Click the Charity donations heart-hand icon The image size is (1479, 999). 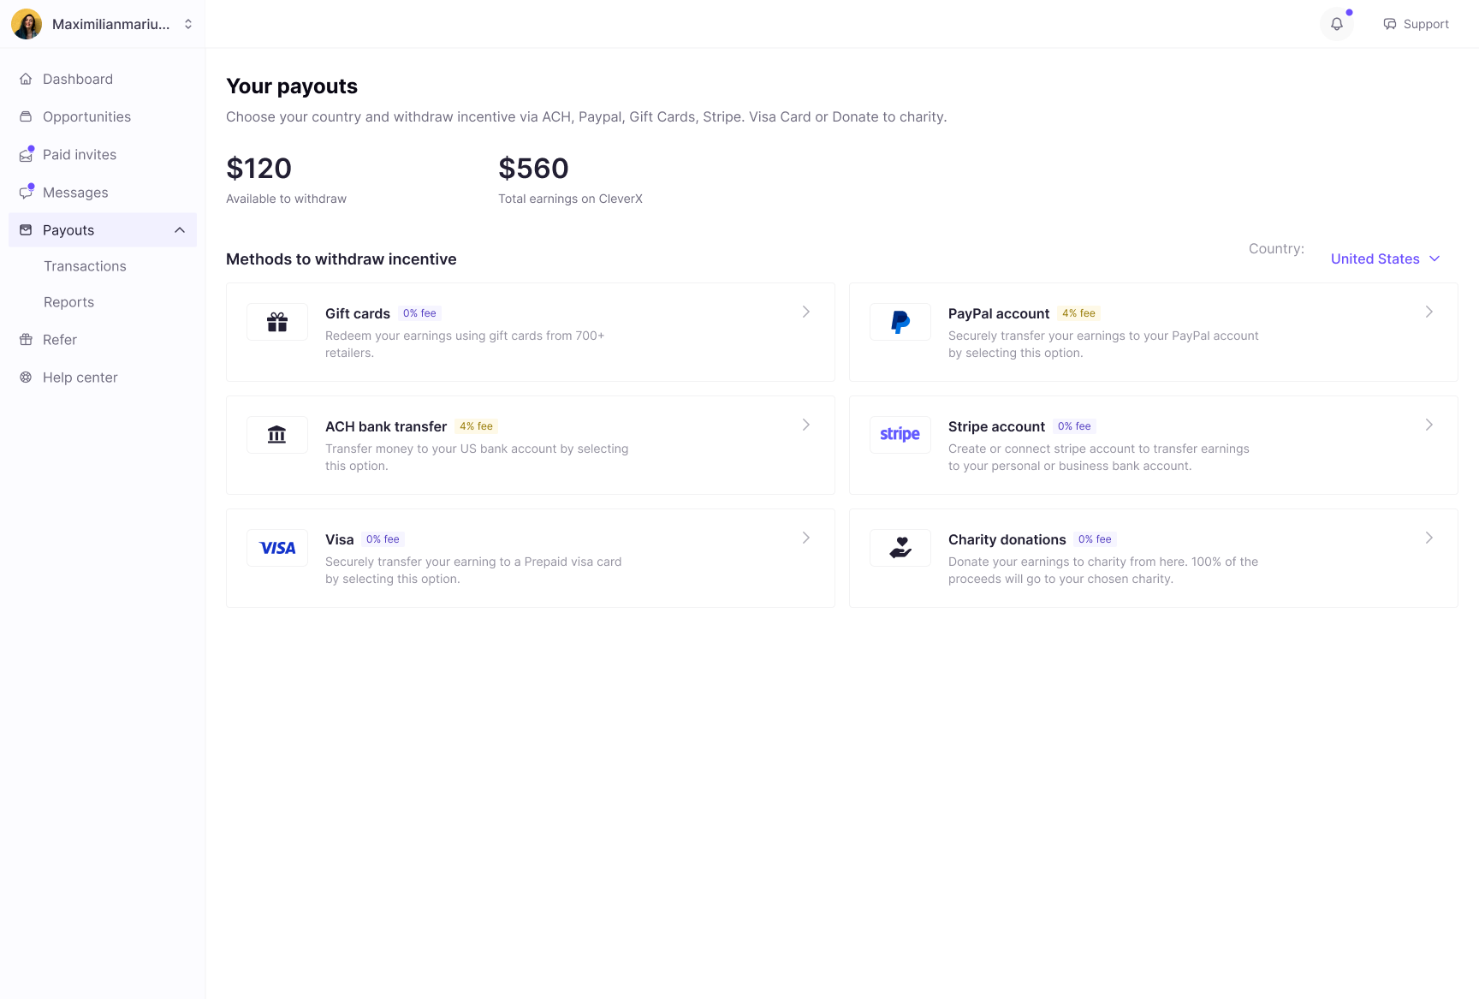(900, 548)
